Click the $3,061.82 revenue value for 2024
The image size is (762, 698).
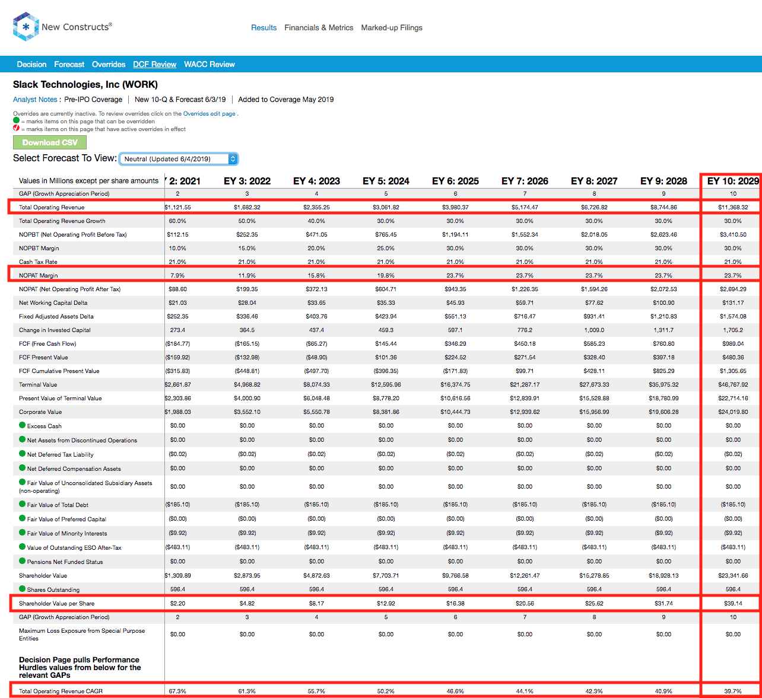(386, 208)
